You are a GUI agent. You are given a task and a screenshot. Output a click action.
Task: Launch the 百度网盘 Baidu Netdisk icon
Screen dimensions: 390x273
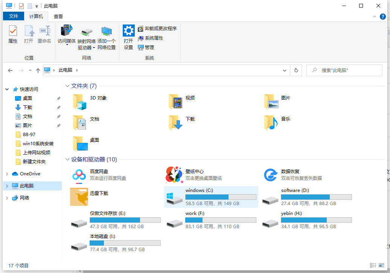[x=79, y=175]
